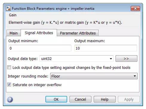
Task: Open documentation via the Help button
Action: pos(104,99)
